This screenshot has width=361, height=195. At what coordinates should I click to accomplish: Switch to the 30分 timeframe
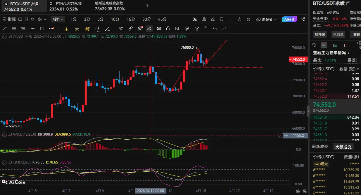pyautogui.click(x=146, y=19)
